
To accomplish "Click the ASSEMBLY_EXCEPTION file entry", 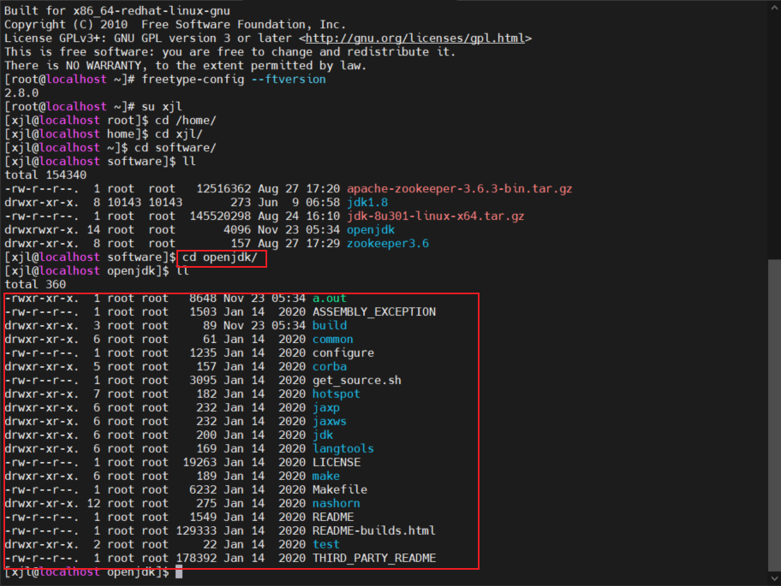I will (374, 312).
